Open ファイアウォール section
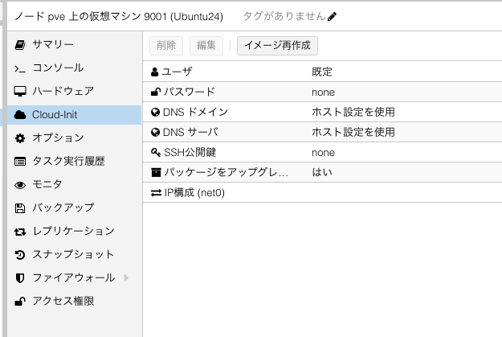The image size is (502, 337). (74, 277)
